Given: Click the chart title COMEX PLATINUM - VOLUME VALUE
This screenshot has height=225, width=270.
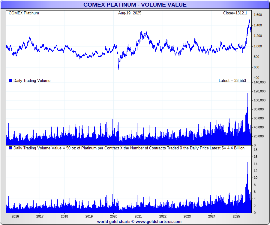Looking at the screenshot, I should point(135,4).
